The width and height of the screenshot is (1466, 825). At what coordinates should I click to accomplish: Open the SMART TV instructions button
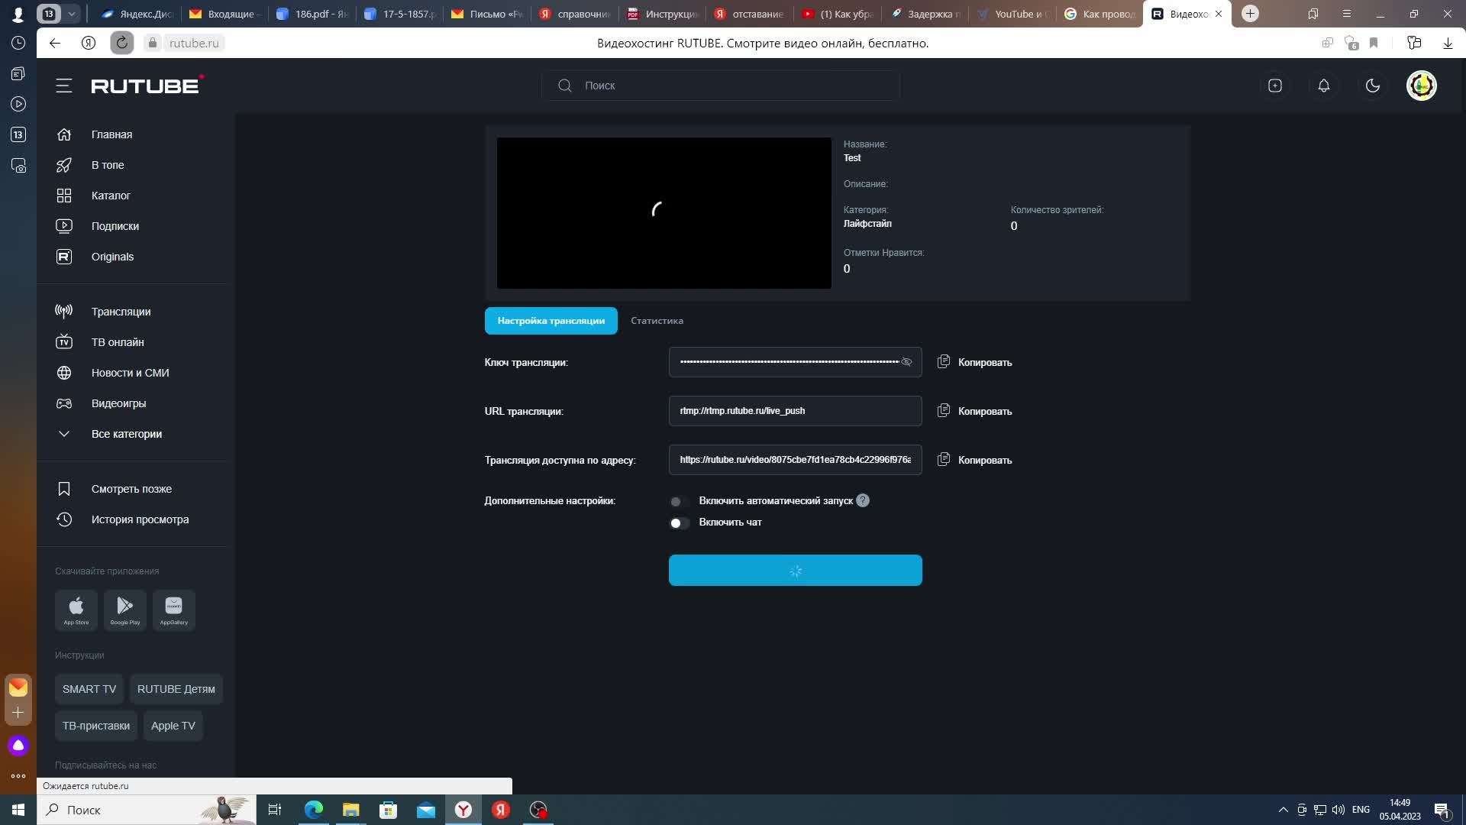pos(89,689)
